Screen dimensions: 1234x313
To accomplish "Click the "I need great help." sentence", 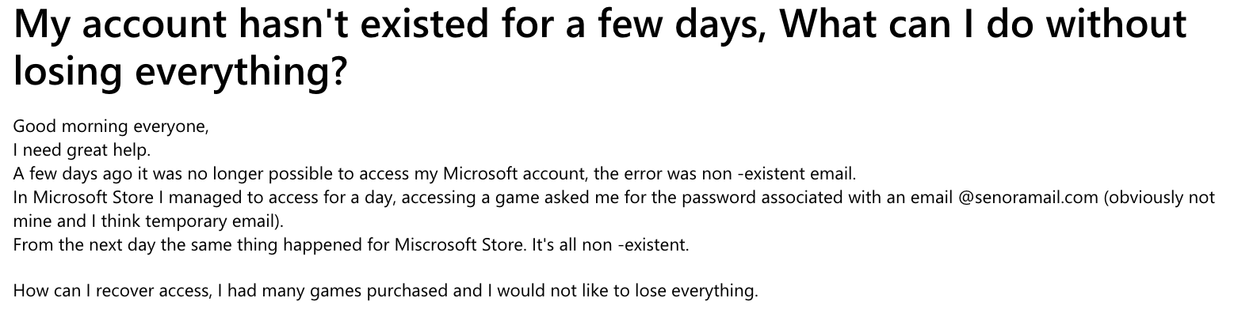I will click(x=82, y=149).
